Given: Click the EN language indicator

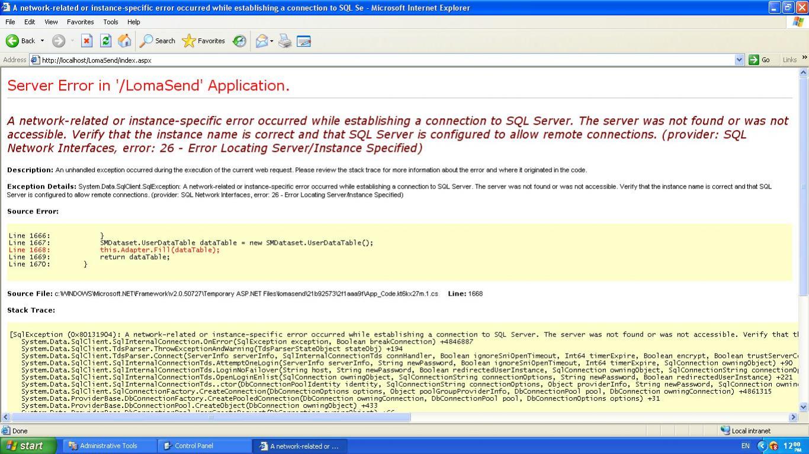Looking at the screenshot, I should pos(745,446).
